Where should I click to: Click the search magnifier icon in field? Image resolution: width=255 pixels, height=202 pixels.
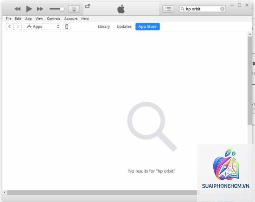[183, 9]
